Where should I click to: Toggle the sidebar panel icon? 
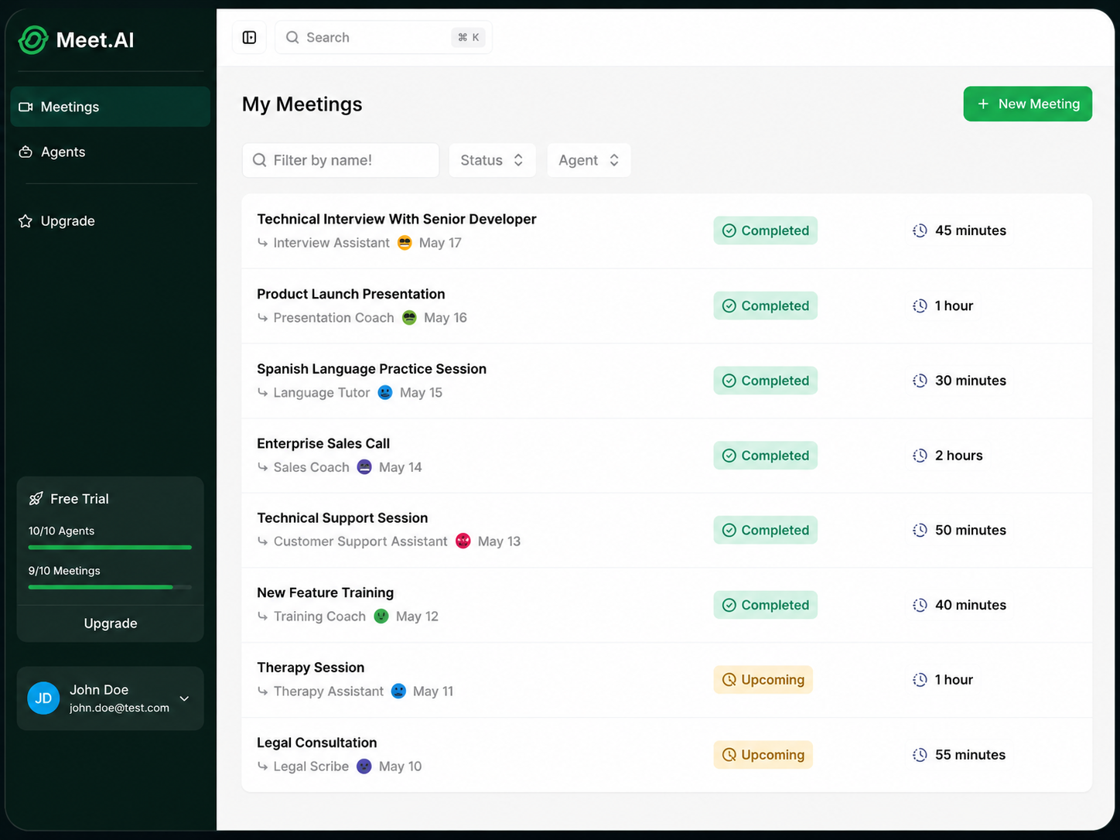pos(249,37)
